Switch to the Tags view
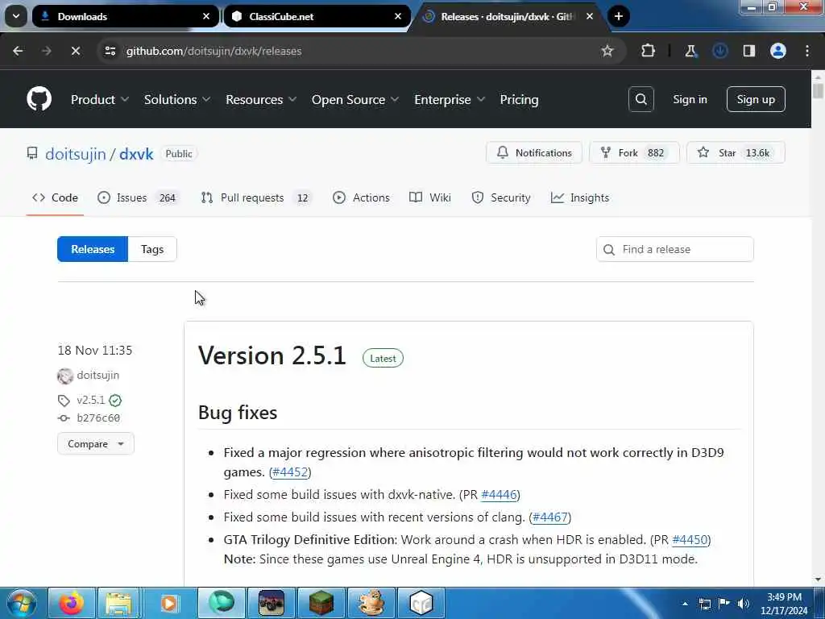The image size is (825, 619). click(x=152, y=249)
